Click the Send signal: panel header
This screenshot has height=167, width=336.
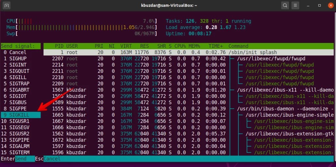coord(21,46)
